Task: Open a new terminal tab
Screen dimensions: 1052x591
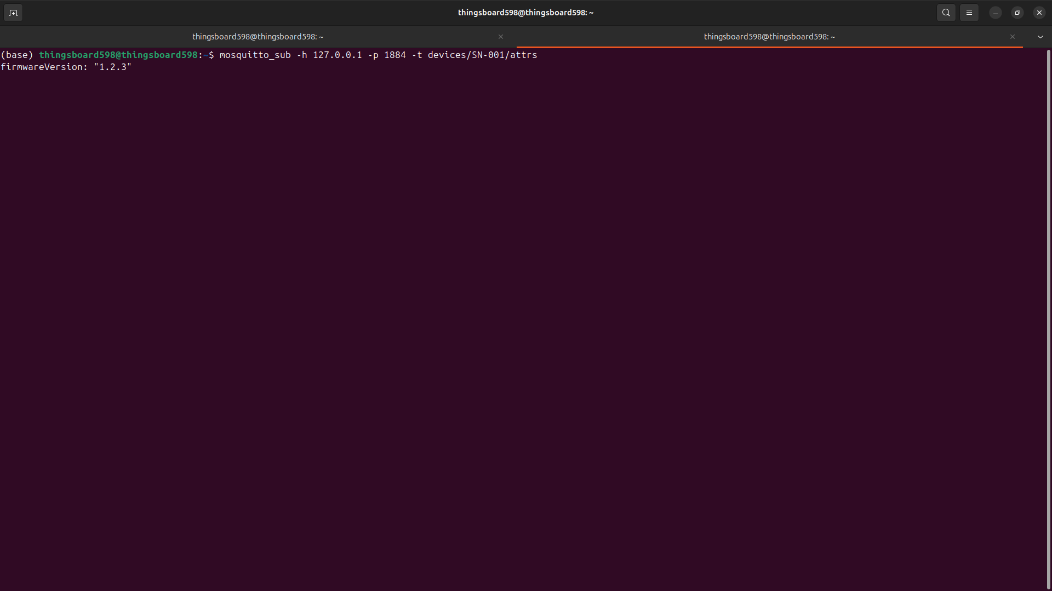Action: [13, 13]
